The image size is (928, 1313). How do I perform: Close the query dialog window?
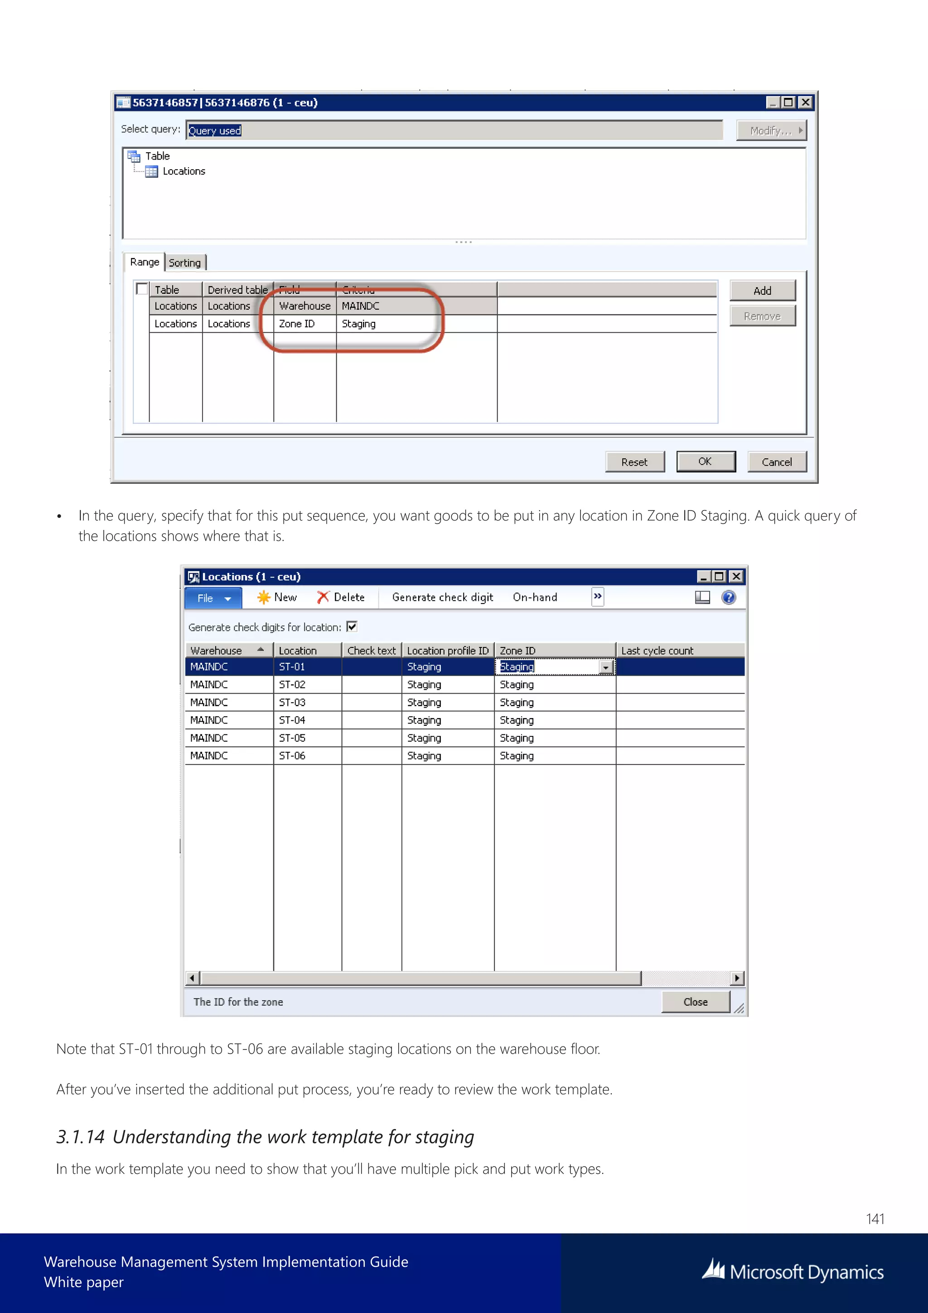(805, 102)
